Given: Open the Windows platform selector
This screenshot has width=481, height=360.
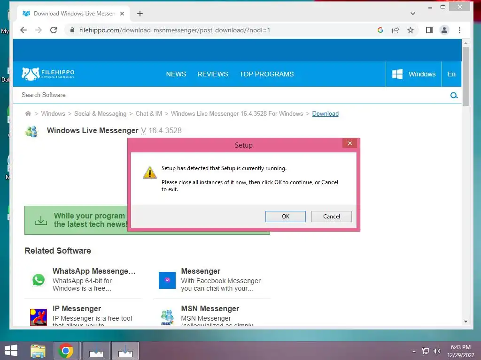Looking at the screenshot, I should (x=413, y=74).
